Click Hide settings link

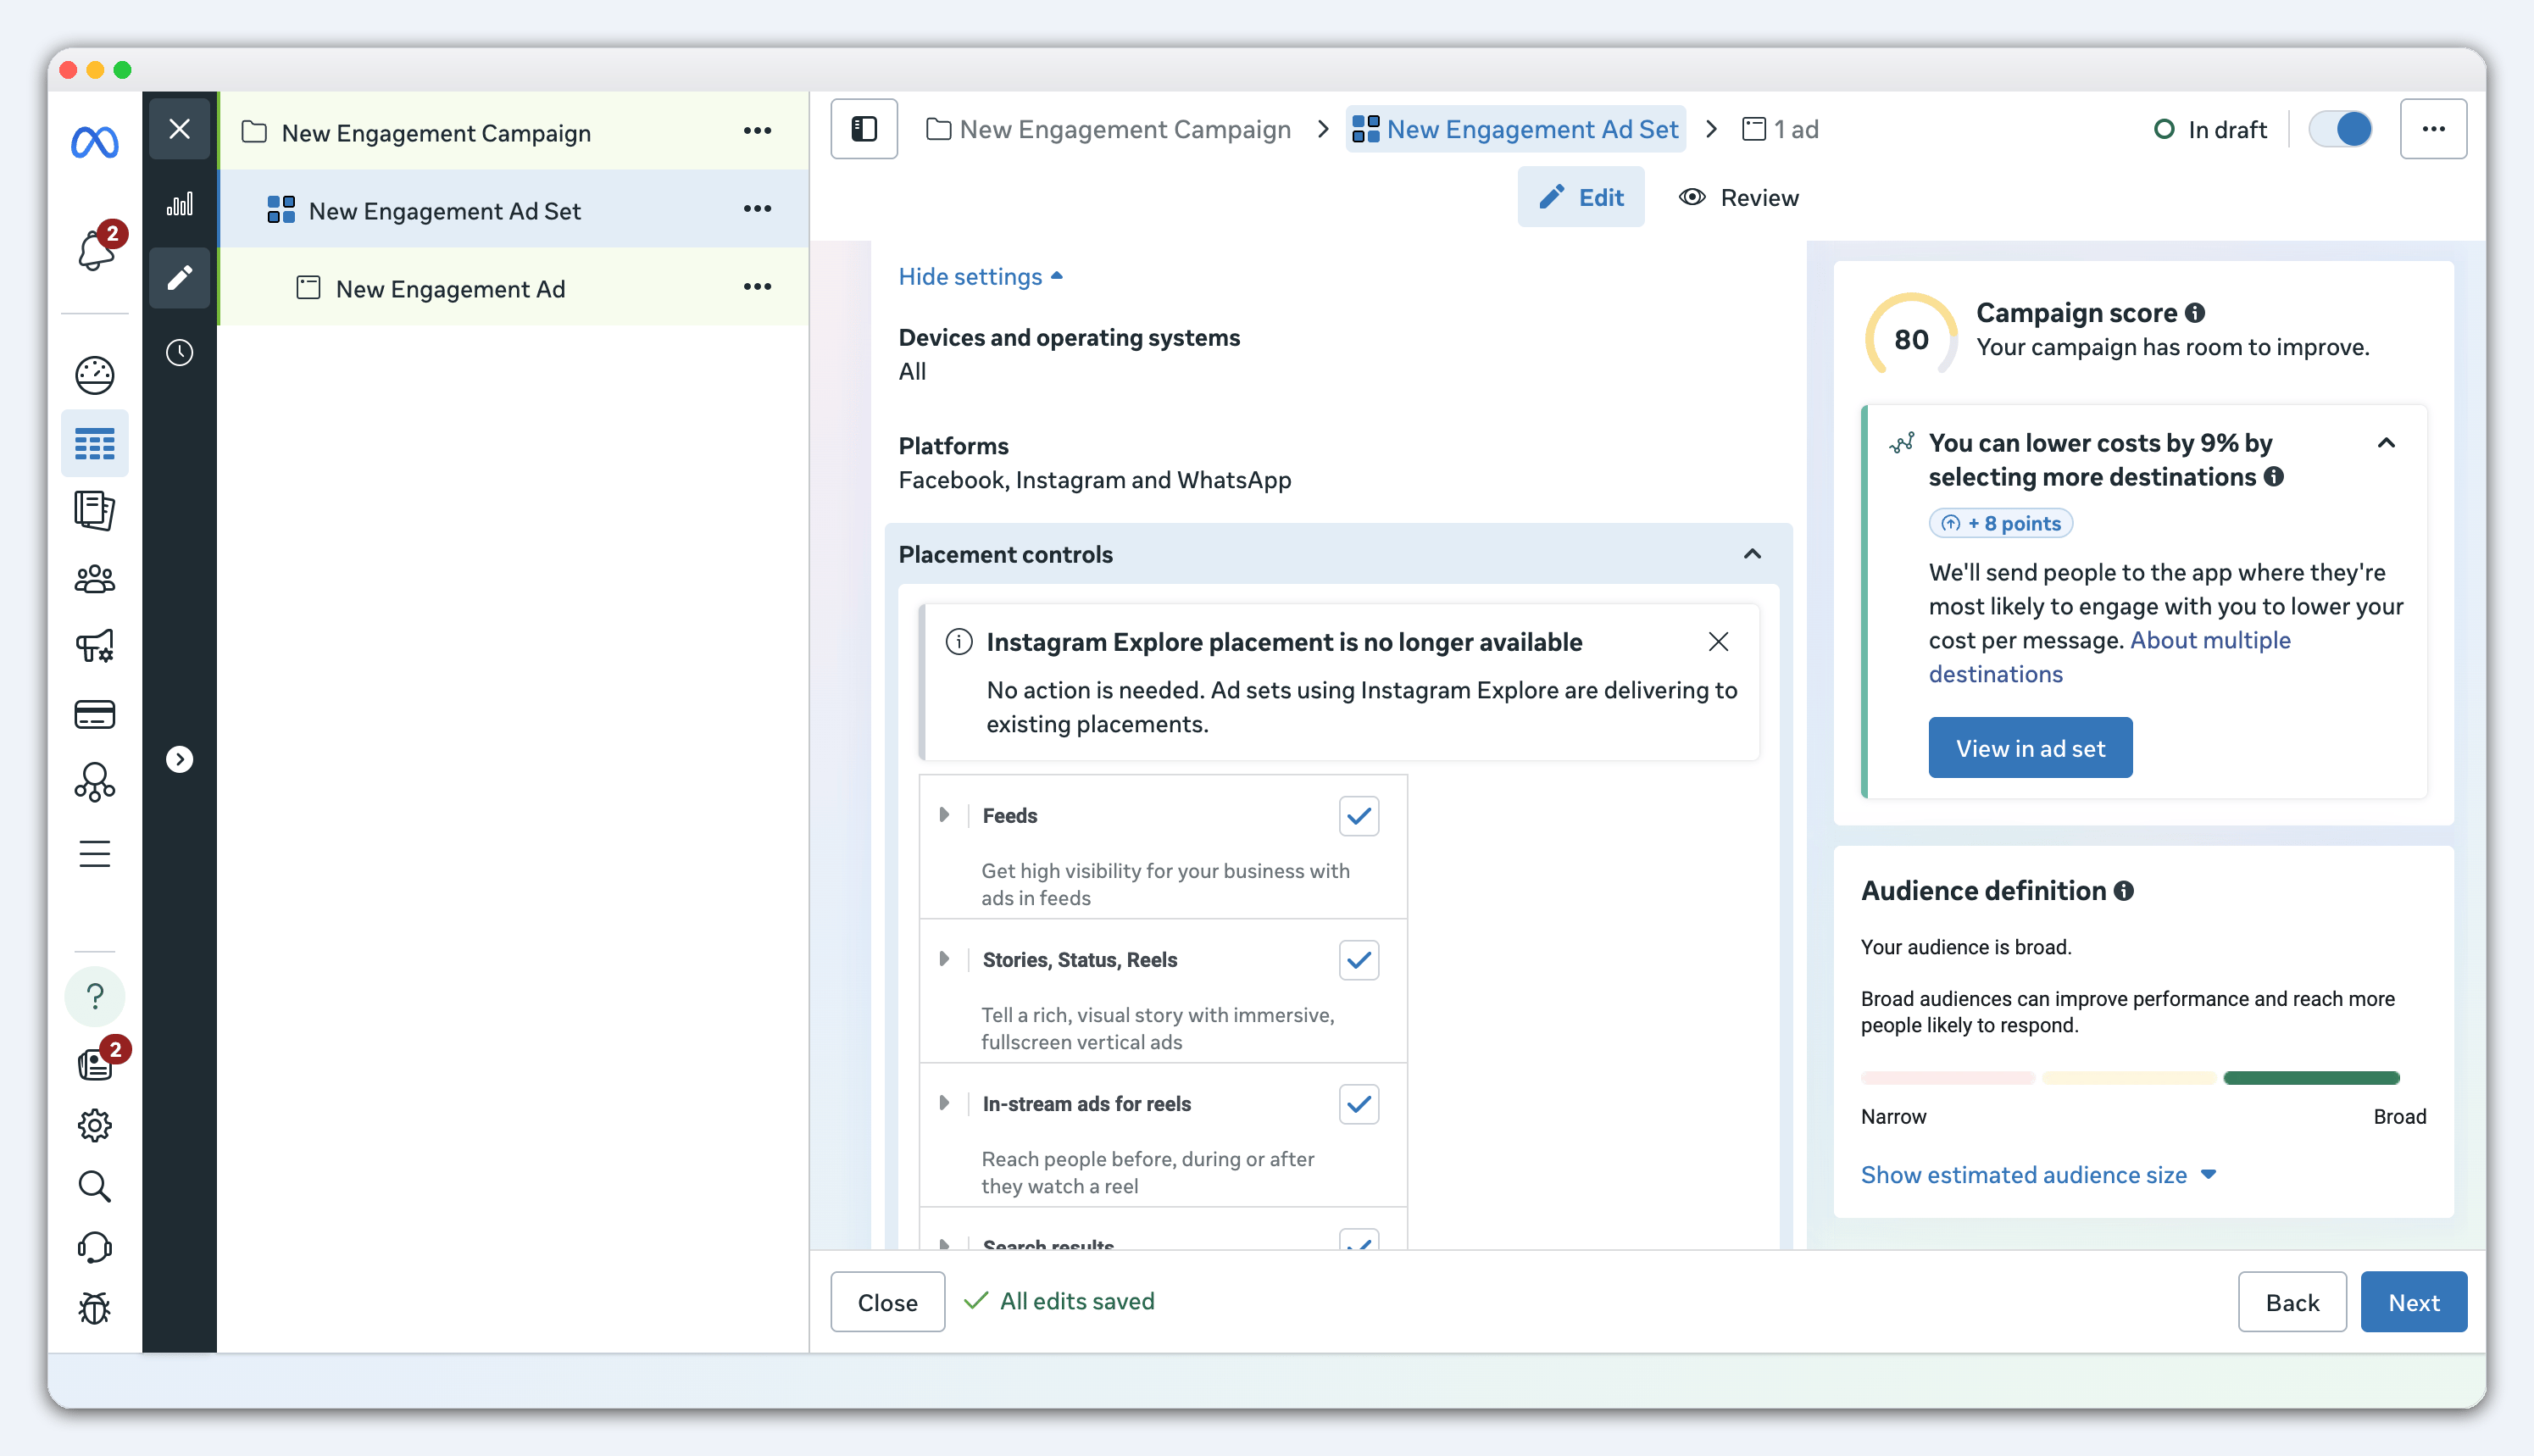(980, 277)
